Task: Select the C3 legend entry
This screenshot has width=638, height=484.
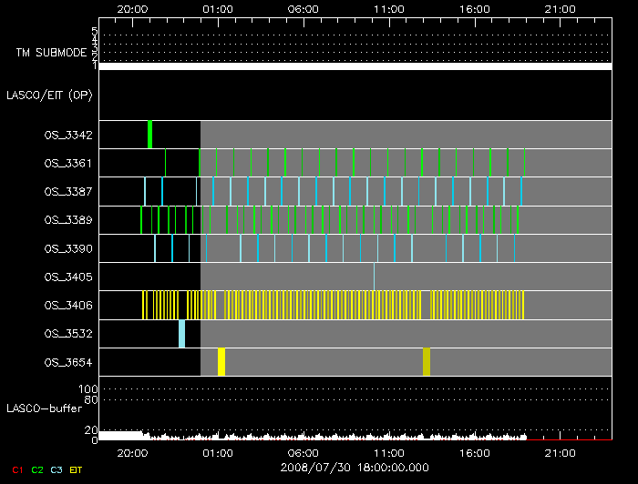Action: (x=58, y=469)
